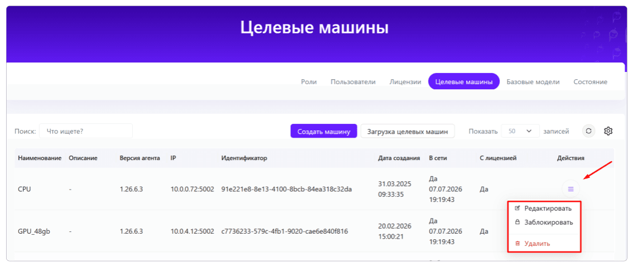Viewport: 633px width, 266px height.
Task: Click the Действия column header
Action: click(570, 158)
